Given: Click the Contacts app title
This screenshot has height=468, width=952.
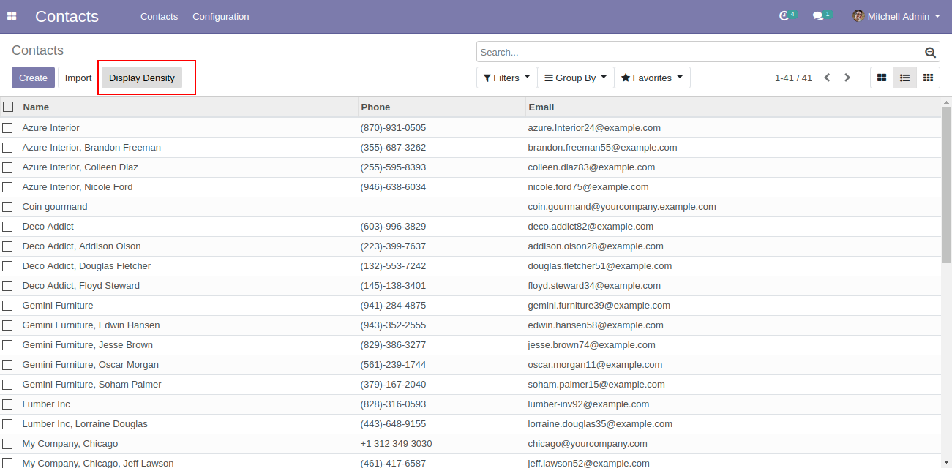Looking at the screenshot, I should pyautogui.click(x=67, y=16).
